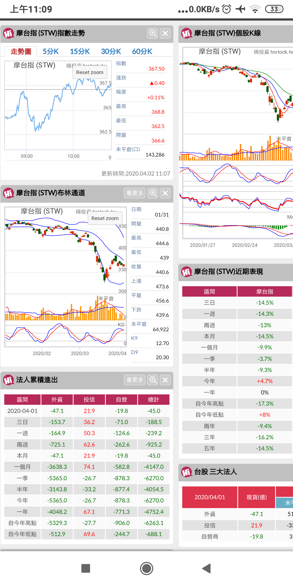Select the 走勢圖 tab

(21, 52)
